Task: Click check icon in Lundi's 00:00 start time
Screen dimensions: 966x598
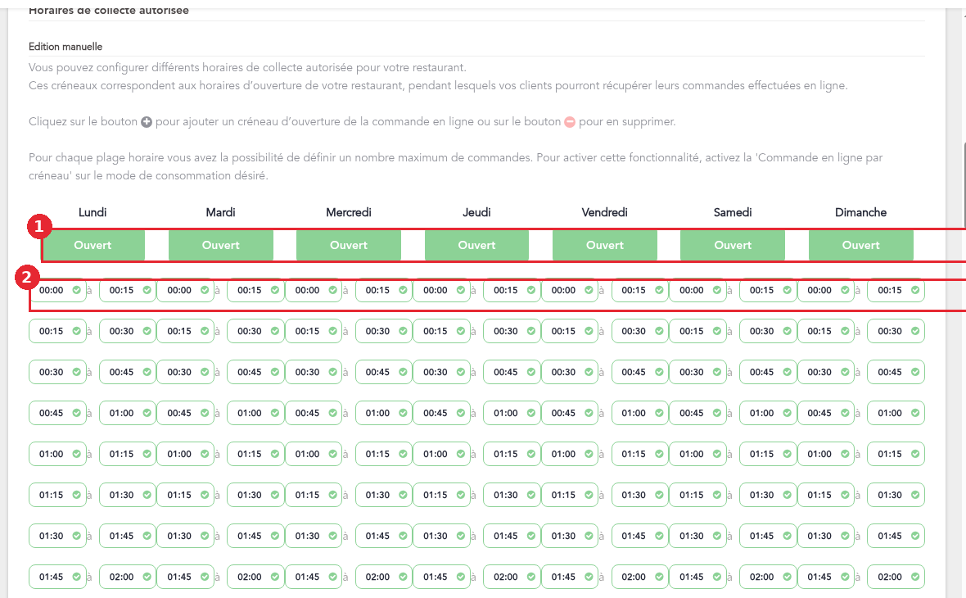Action: 76,290
